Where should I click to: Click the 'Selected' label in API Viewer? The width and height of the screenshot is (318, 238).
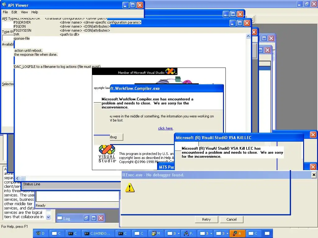pyautogui.click(x=8, y=84)
